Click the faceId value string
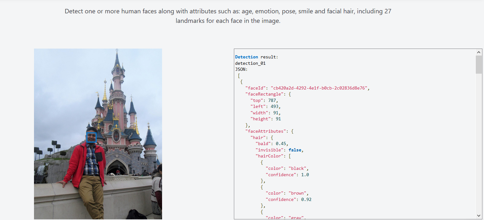Viewport: 484px width, 220px height. 319,88
